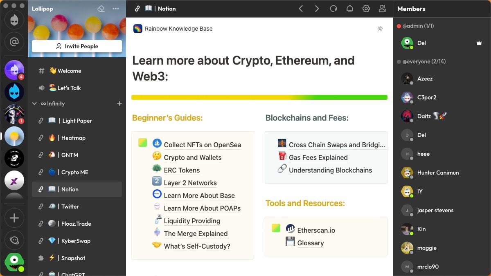Click the eraser icon in Lollipop header

click(101, 9)
